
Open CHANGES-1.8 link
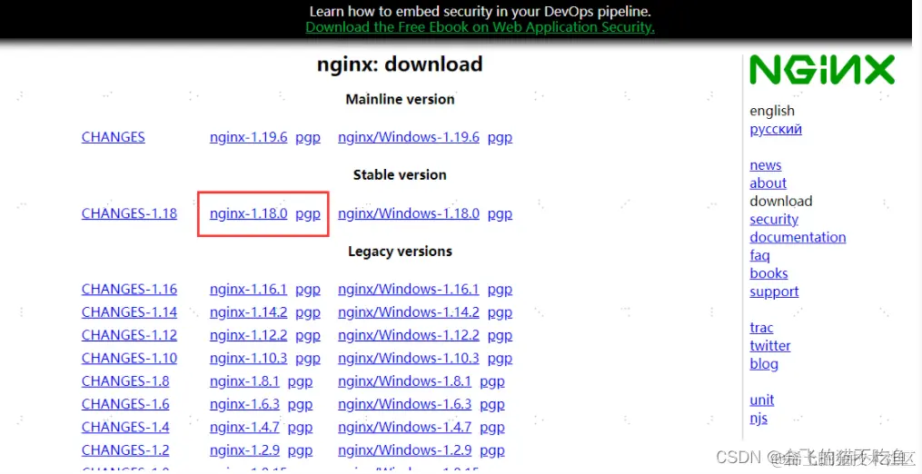pyautogui.click(x=125, y=381)
